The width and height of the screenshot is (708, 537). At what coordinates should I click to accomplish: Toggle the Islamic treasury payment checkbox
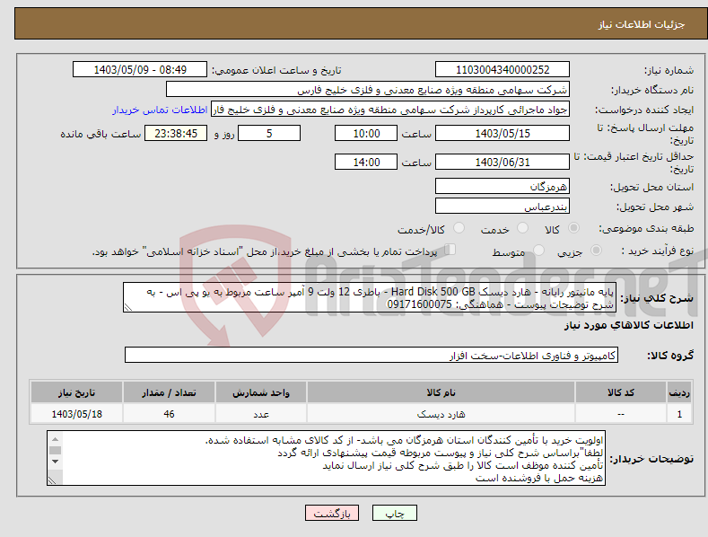[x=450, y=250]
